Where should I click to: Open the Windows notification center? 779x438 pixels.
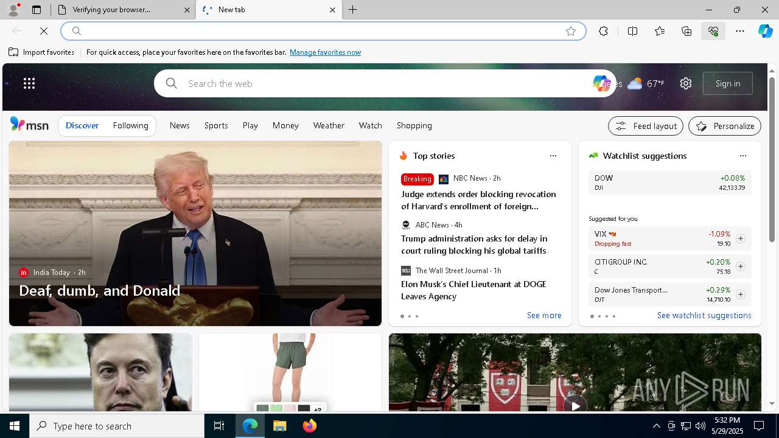click(x=759, y=426)
